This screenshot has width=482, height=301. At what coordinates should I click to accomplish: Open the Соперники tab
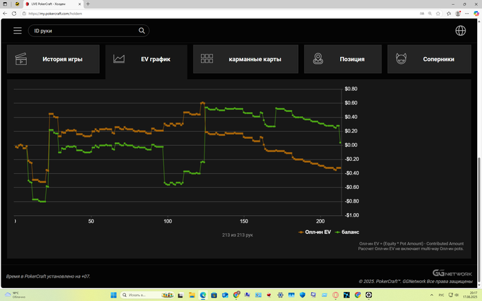(429, 59)
